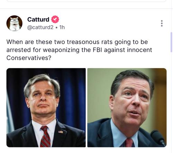
Task: Click the word "Conservatives?" in the post
Action: [29, 58]
